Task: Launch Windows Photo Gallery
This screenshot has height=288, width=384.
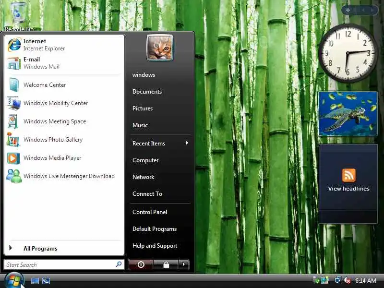Action: [64, 140]
